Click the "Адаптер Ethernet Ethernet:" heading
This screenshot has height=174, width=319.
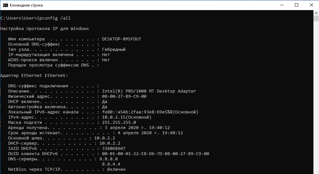click(34, 76)
